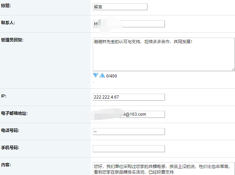The width and height of the screenshot is (235, 175).
Task: Click the 标题 label
Action: click(6, 5)
